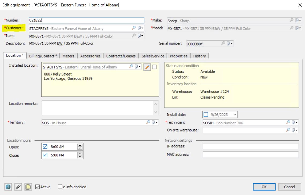Click the OK button

click(264, 187)
